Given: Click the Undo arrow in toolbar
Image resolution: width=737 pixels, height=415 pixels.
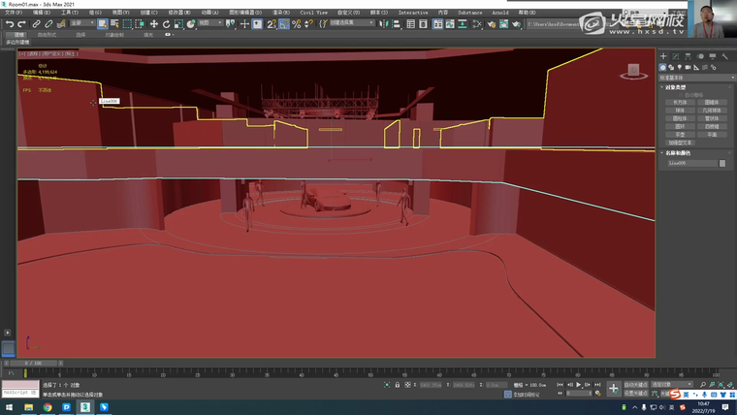Looking at the screenshot, I should pyautogui.click(x=9, y=23).
